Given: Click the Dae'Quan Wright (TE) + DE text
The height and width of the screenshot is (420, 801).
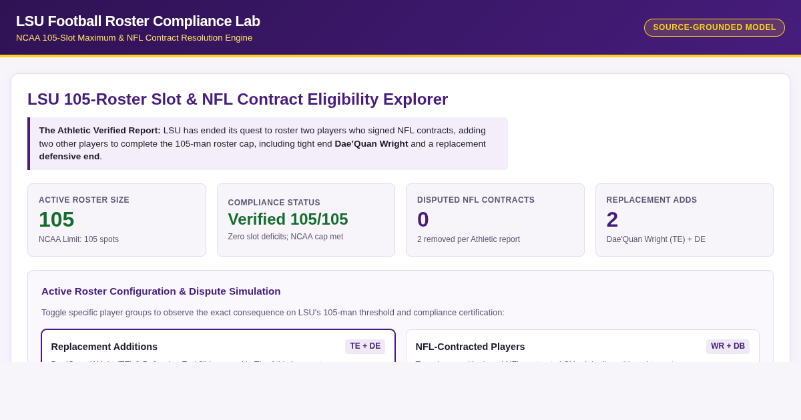Looking at the screenshot, I should (655, 239).
